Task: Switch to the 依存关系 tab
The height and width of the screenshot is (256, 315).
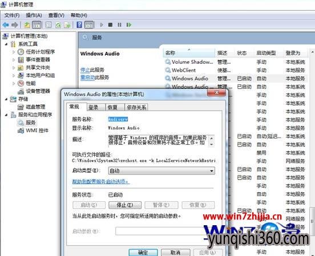Action: [136, 107]
